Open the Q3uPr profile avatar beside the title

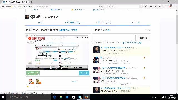(27, 17)
